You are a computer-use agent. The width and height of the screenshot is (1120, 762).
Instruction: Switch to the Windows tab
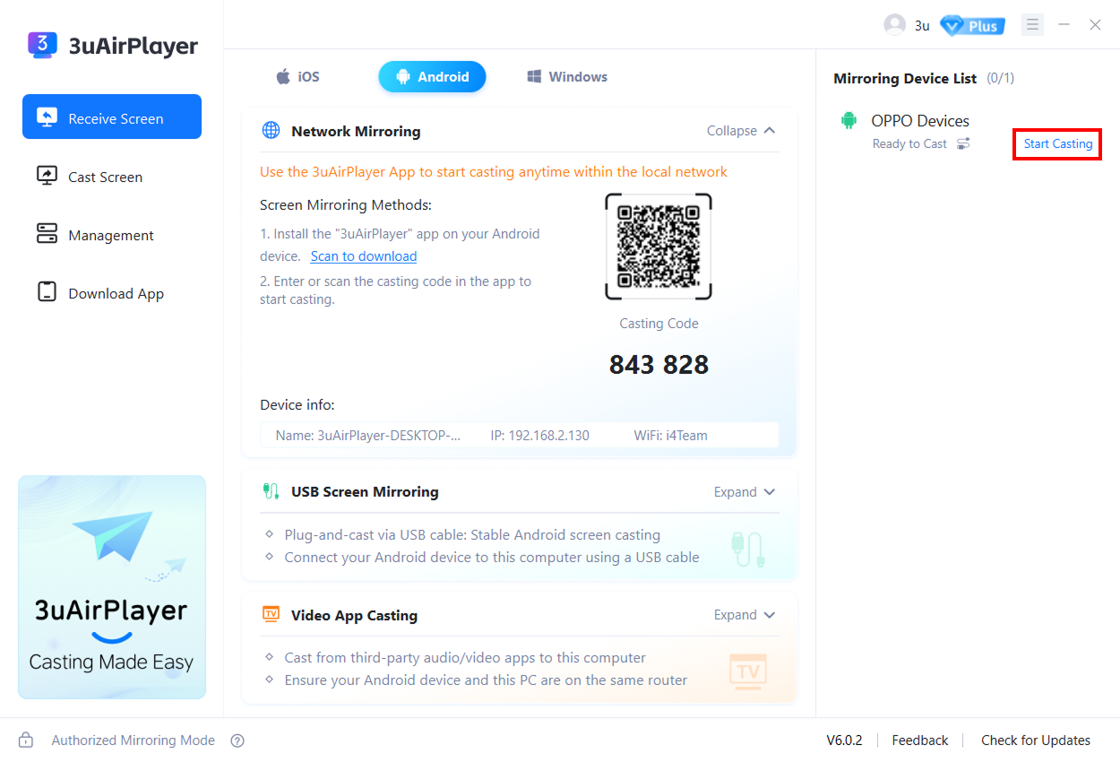tap(567, 77)
